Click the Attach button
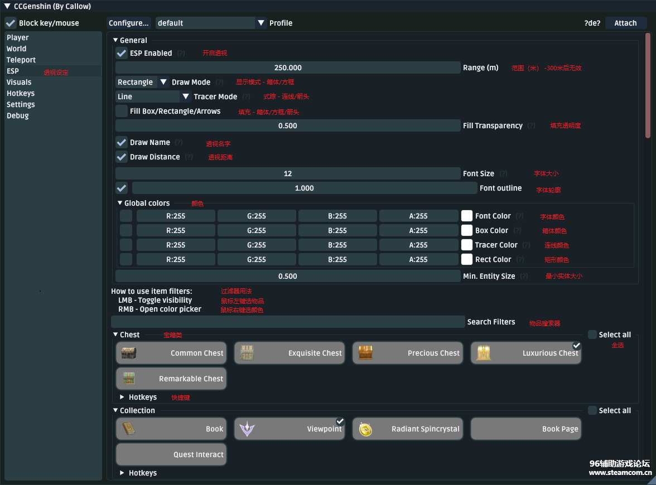 (625, 23)
